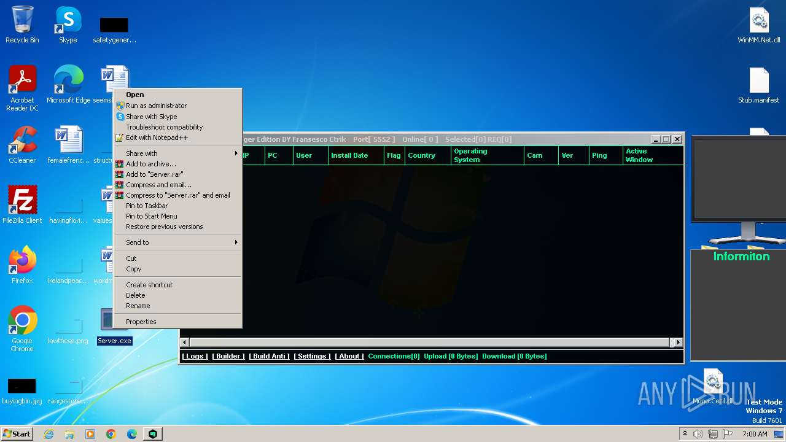Select the Mono.Cecil.dll file icon
Viewport: 786px width, 442px height.
tap(712, 387)
